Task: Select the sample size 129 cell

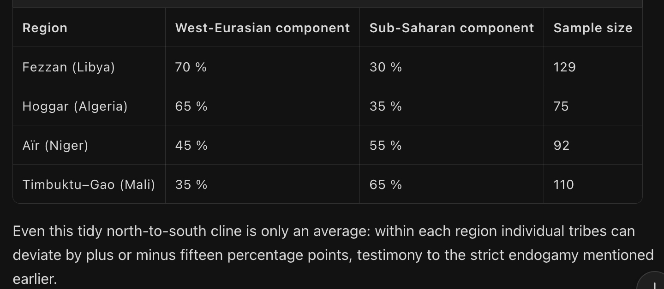Action: pos(564,67)
